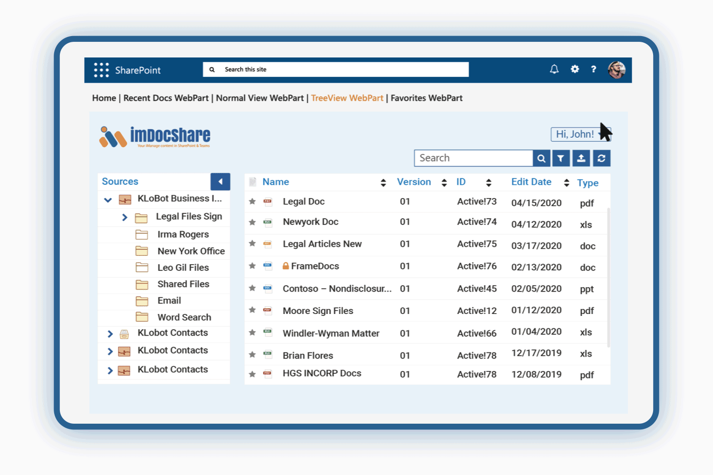The height and width of the screenshot is (475, 713).
Task: Open SharePoint settings gear
Action: [x=575, y=69]
